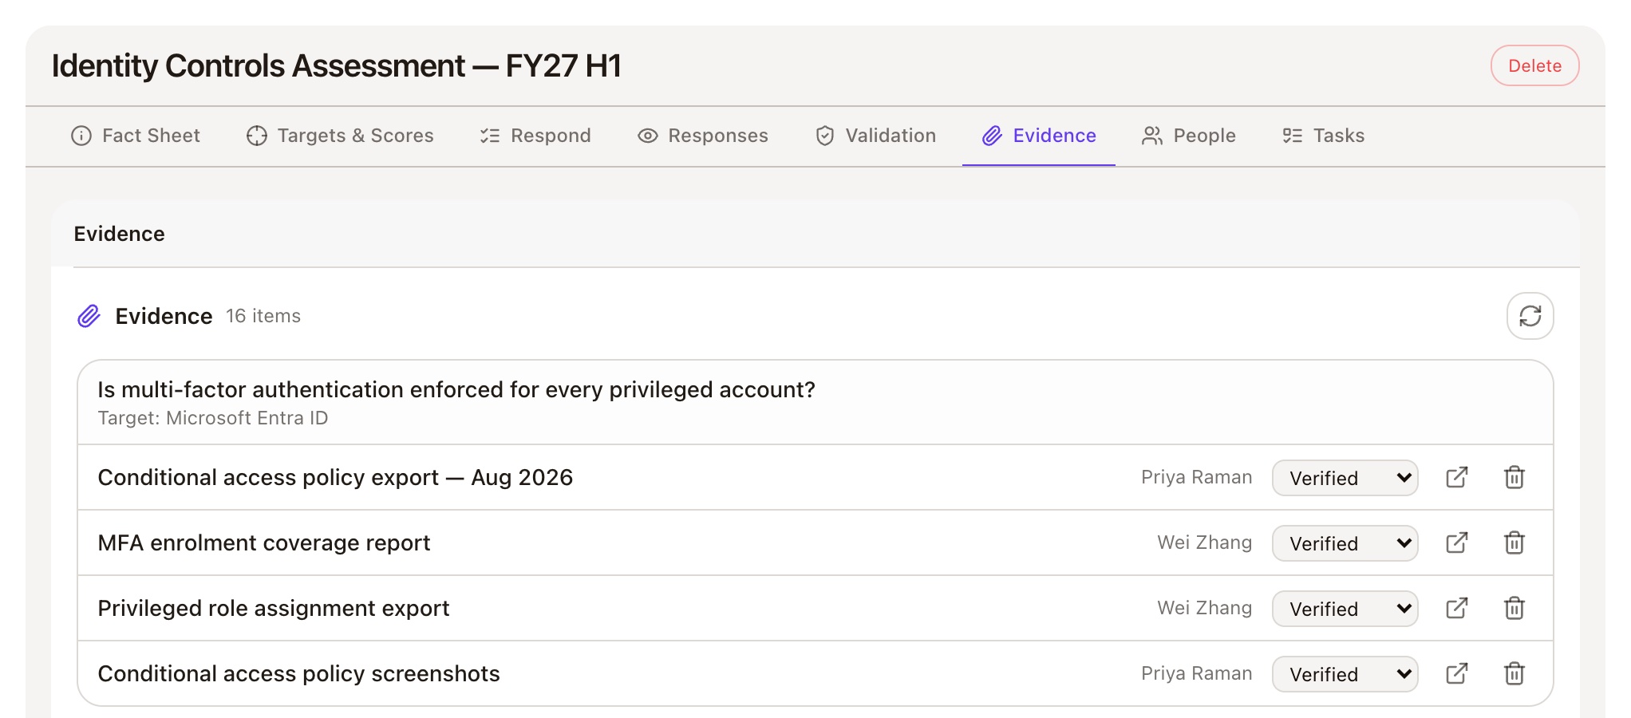The width and height of the screenshot is (1631, 718).
Task: Remove the Privileged role assignment export
Action: pyautogui.click(x=1514, y=608)
